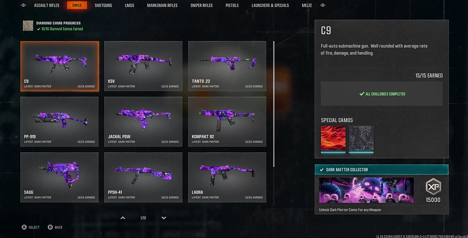The width and height of the screenshot is (468, 238).
Task: Click the XP 15000 reward icon
Action: point(433,187)
